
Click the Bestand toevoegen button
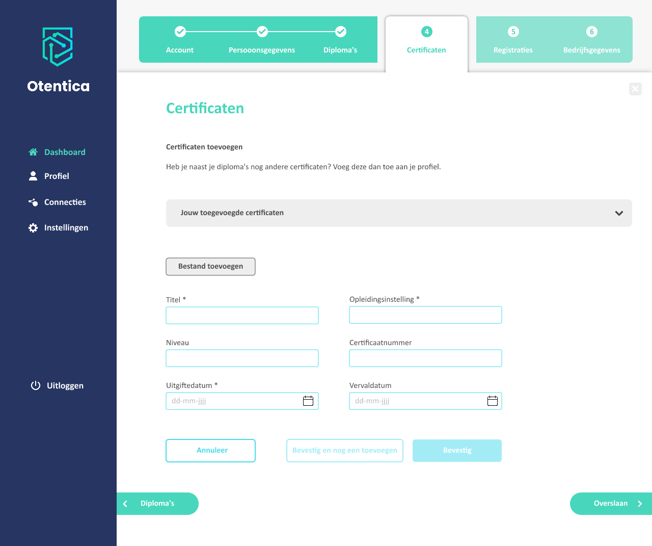point(210,267)
